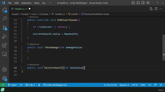This screenshot has width=165, height=92.
Task: Close the unsaved Health.cs tab dot
Action: 30,9
